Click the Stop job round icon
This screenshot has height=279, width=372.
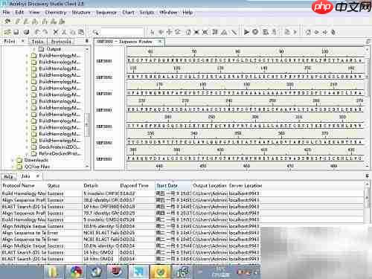click(x=255, y=32)
